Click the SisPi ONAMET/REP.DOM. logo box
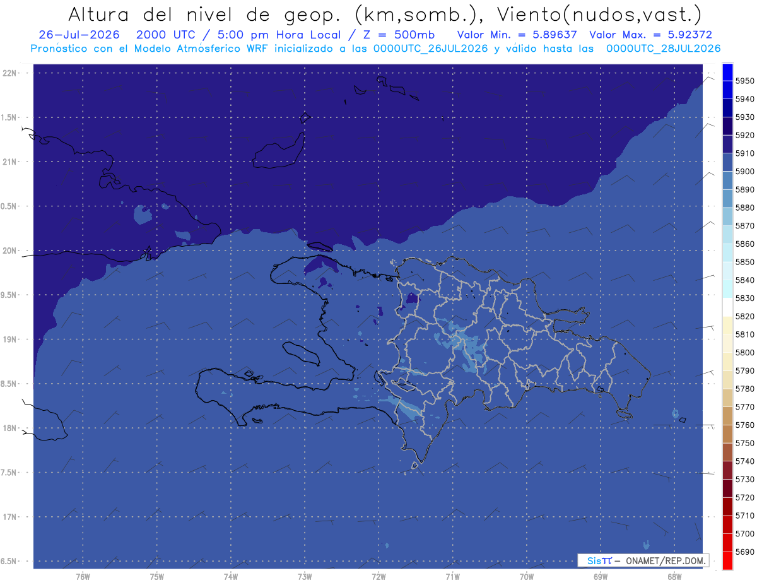757x585 pixels. [x=643, y=560]
